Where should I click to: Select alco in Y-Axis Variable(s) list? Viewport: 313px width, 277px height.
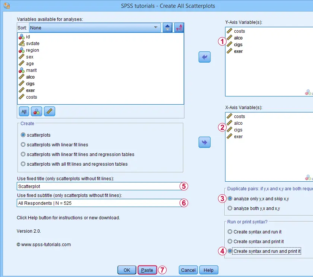[x=238, y=38]
